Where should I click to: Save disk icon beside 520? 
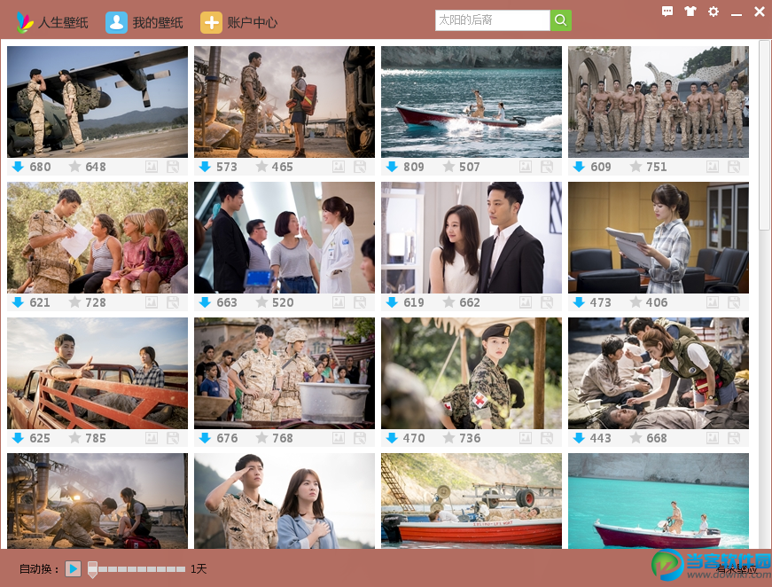click(x=360, y=302)
